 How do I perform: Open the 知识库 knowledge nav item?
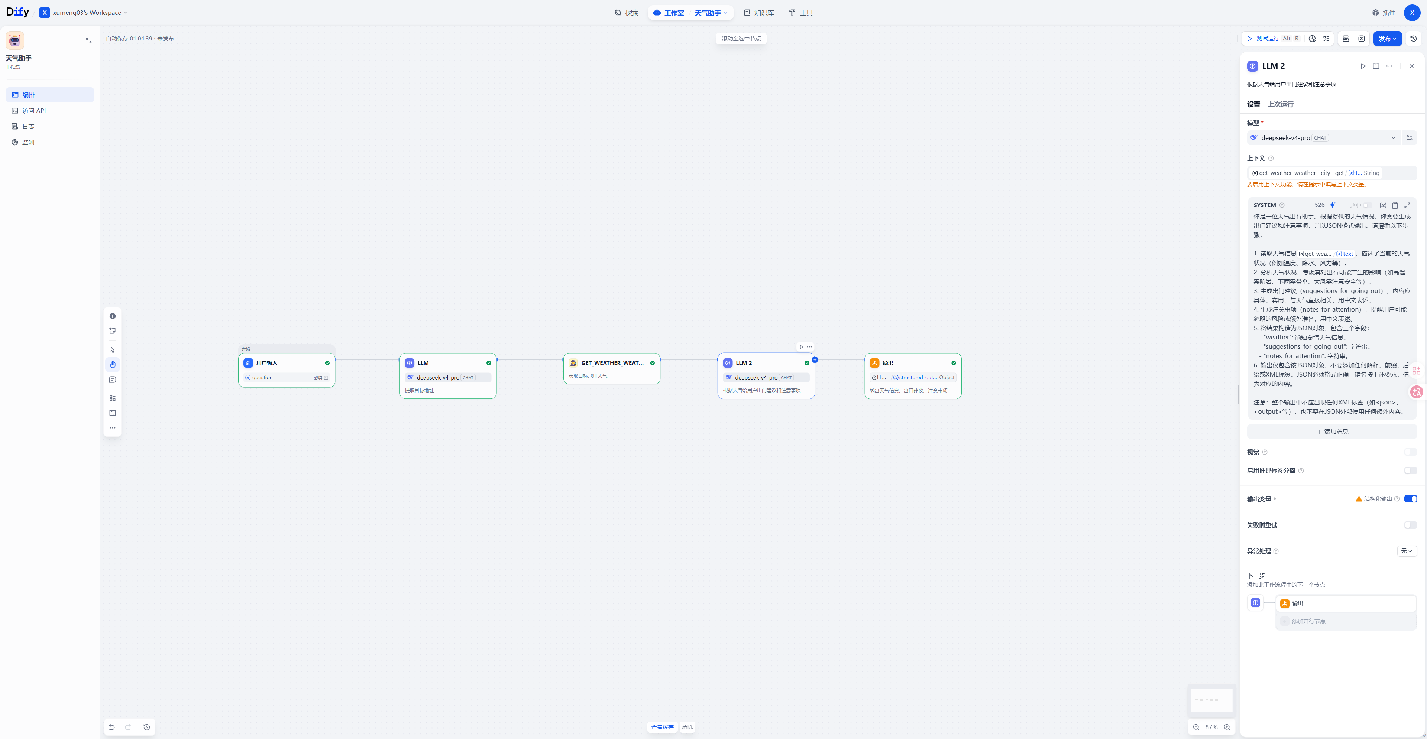pyautogui.click(x=758, y=13)
